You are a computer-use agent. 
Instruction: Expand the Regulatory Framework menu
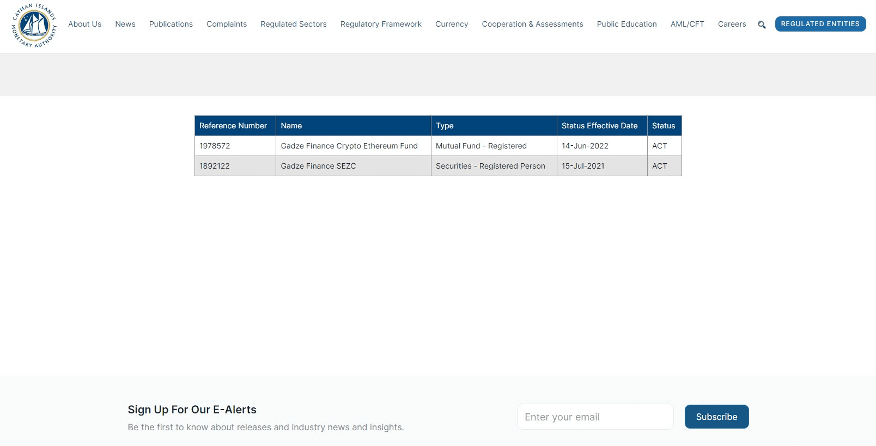click(x=381, y=24)
